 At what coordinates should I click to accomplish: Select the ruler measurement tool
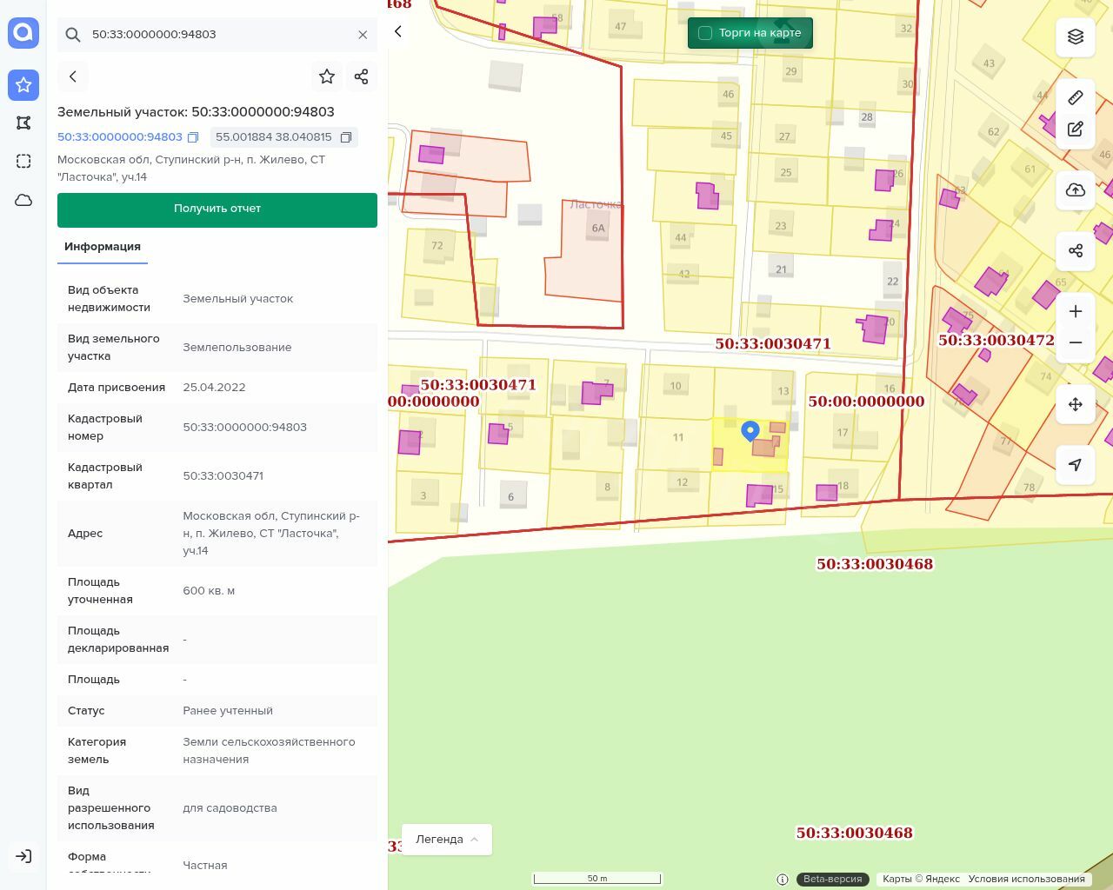point(1075,97)
